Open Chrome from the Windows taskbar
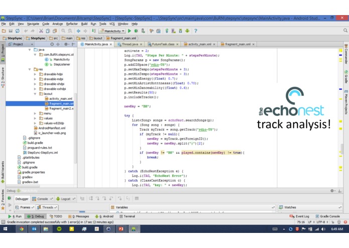This screenshot has width=349, height=248. (x=22, y=229)
